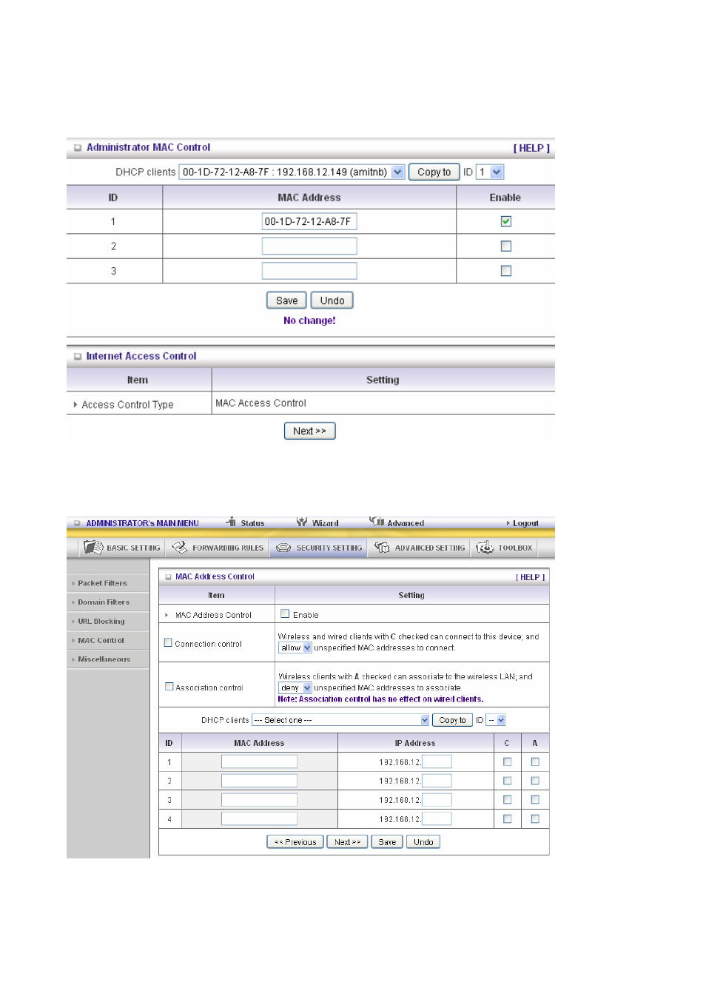Click IP address field for control entry 4
706x999 pixels.
tap(437, 818)
